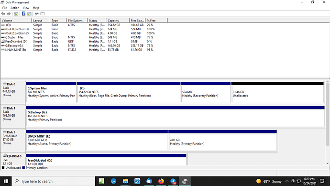Click the Show/Hide Console Tree toolbar icon
Image resolution: width=330 pixels, height=186 pixels.
(16, 14)
